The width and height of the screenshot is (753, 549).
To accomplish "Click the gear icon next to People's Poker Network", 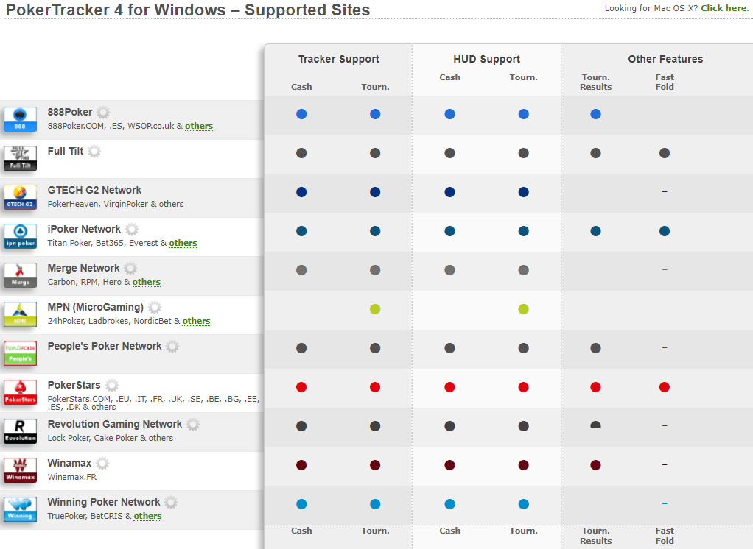I will (172, 346).
